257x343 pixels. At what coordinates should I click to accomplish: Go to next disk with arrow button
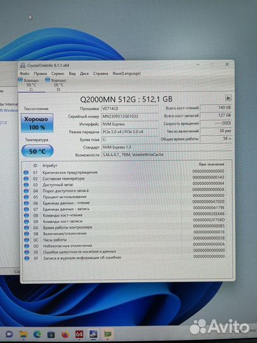click(x=228, y=98)
